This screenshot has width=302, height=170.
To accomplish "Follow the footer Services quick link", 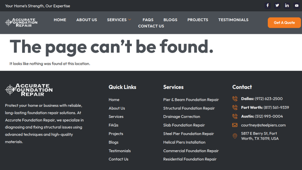I will (x=116, y=117).
